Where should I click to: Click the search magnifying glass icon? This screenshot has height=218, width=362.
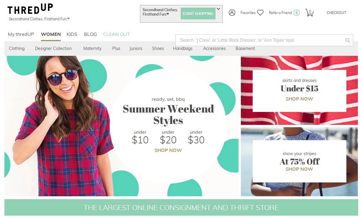pos(348,41)
